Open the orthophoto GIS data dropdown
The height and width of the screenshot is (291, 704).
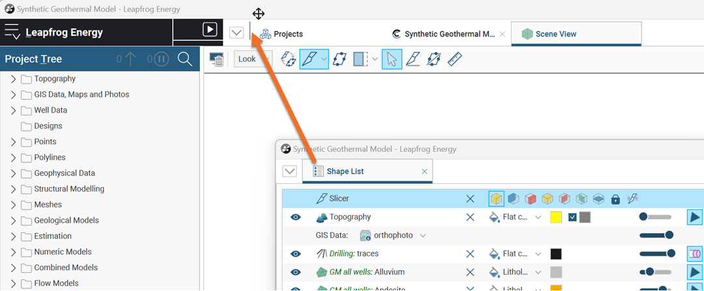pos(423,235)
